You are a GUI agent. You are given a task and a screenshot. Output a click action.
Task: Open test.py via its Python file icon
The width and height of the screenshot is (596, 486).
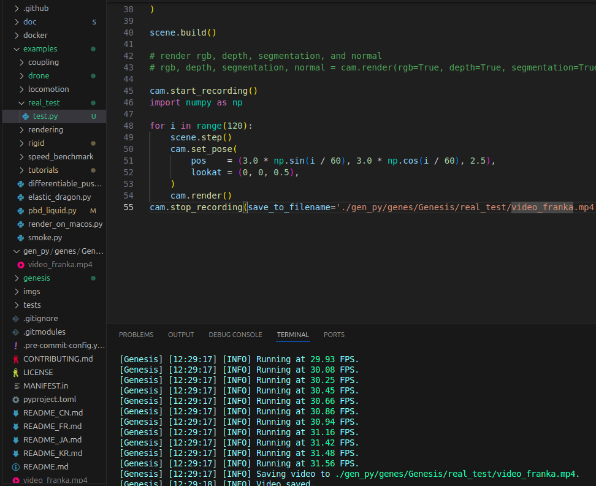click(x=25, y=116)
